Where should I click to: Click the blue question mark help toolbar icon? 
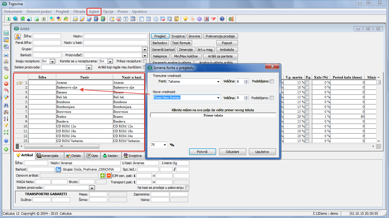[x=222, y=19]
